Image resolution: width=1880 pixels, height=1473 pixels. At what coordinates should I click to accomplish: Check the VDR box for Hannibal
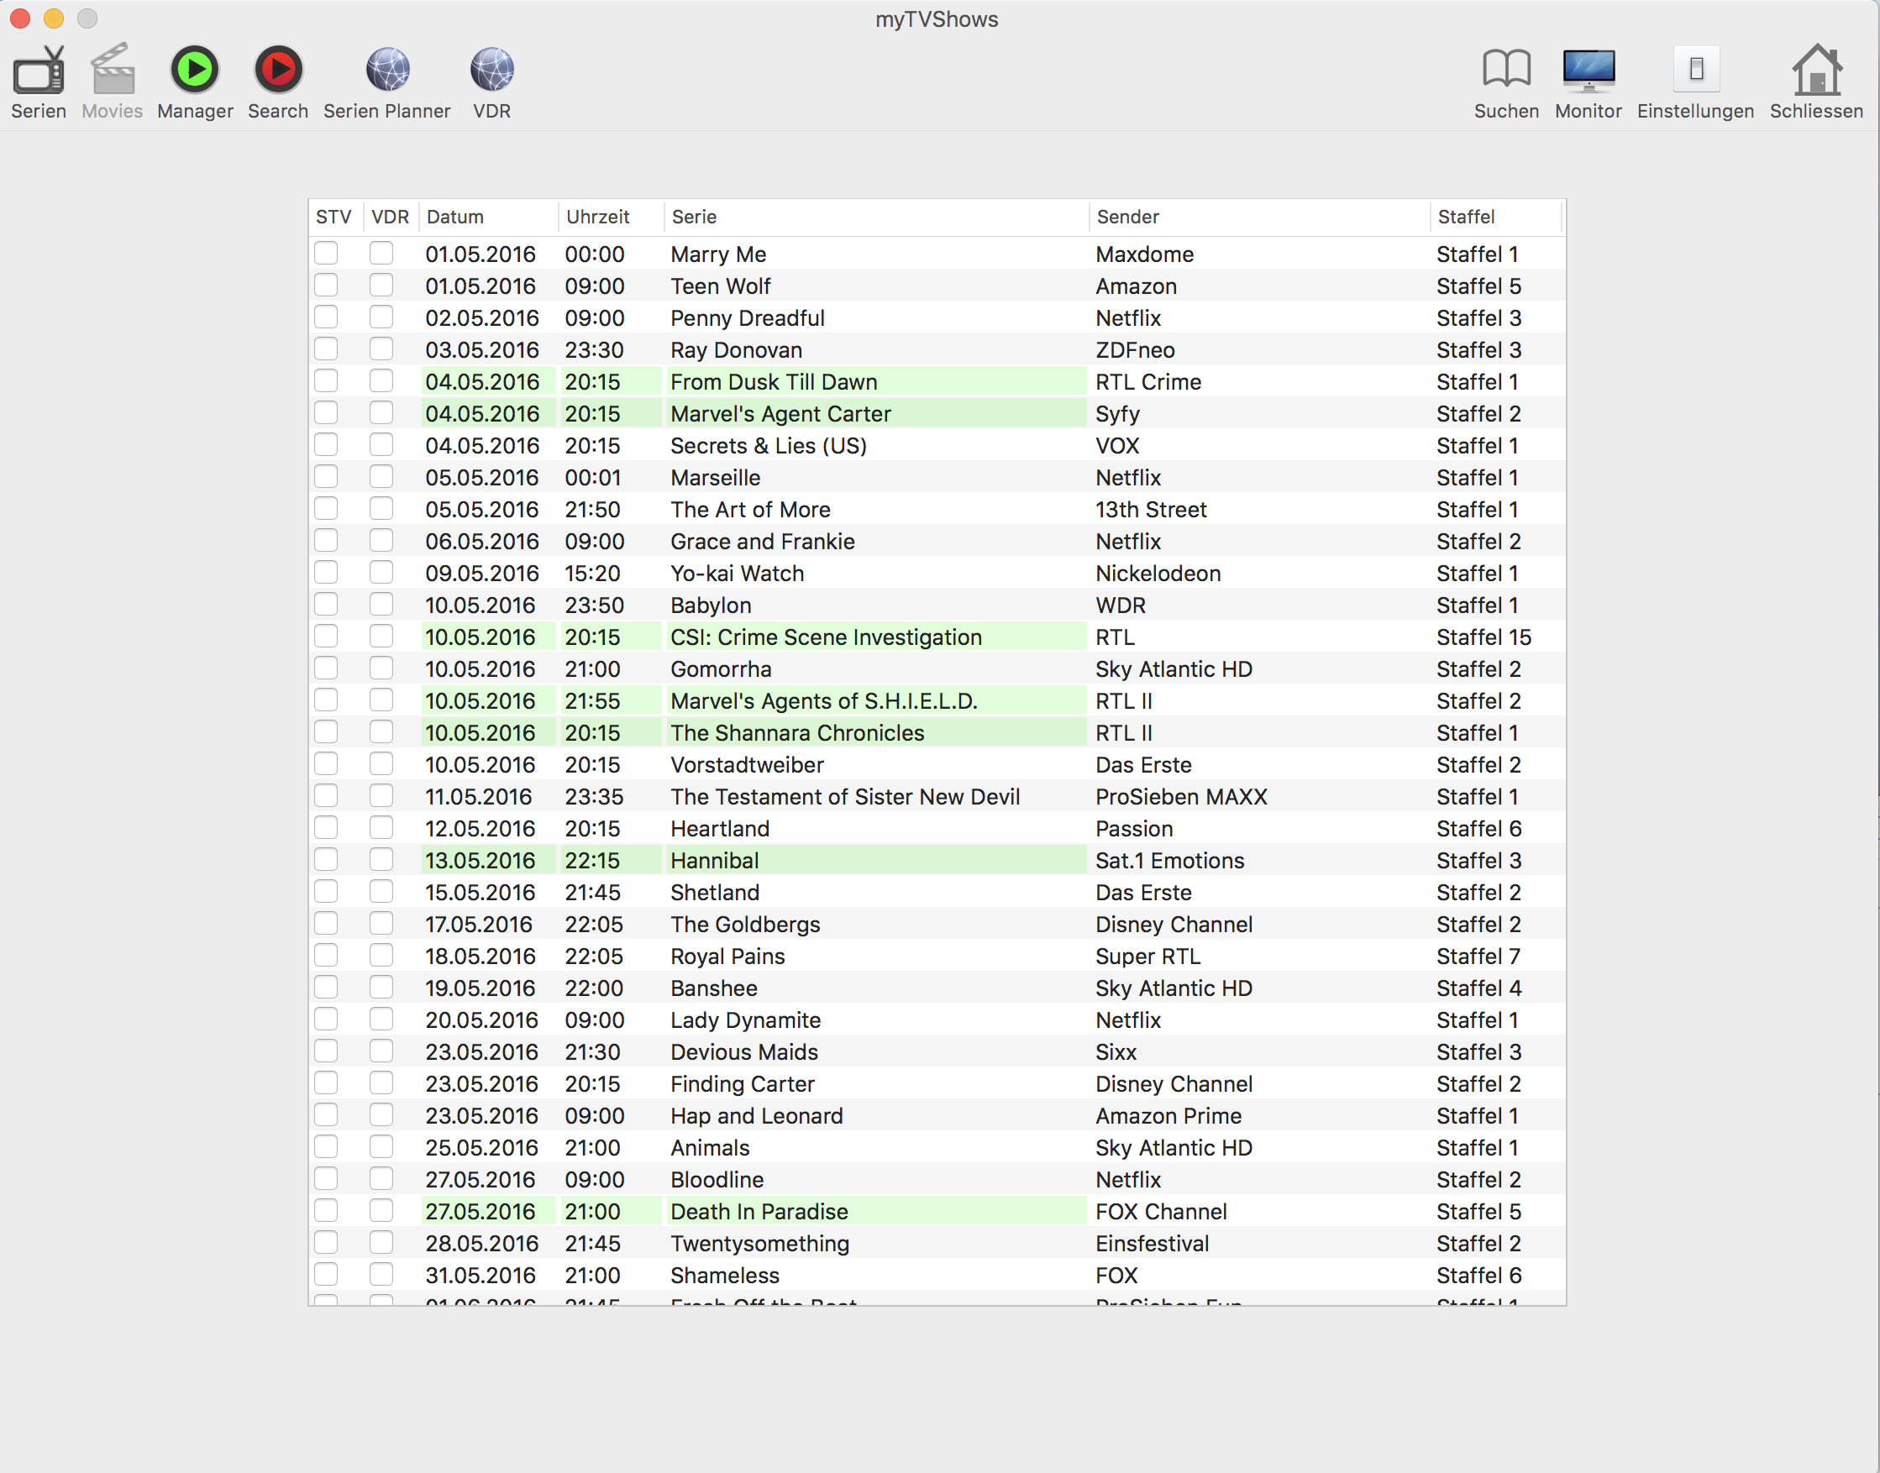pos(381,860)
